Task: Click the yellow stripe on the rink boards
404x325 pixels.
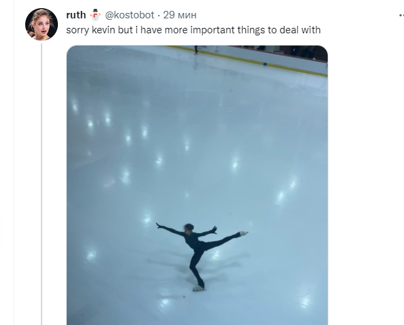Action: pos(247,60)
